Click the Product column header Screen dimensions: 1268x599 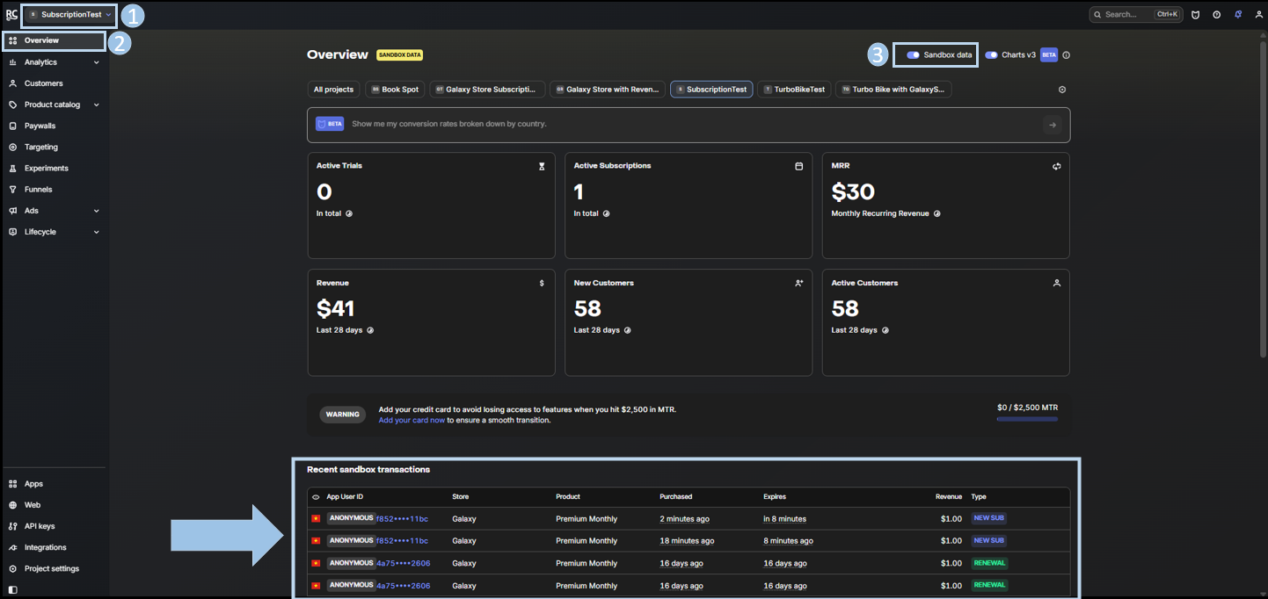point(568,497)
